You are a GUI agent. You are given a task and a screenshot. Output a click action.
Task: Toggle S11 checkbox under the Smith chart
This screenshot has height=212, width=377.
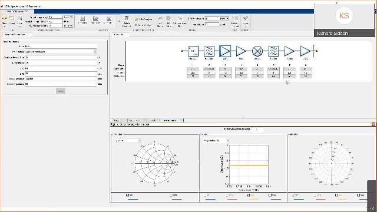(x=127, y=195)
